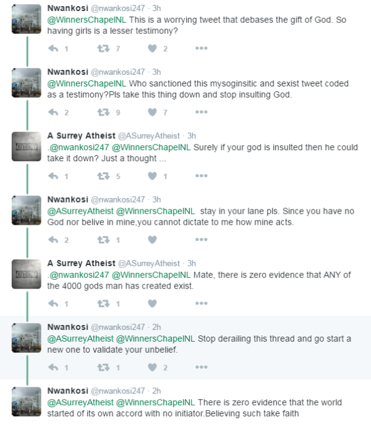This screenshot has width=371, height=425.
Task: Reply to 'Surely if your god' tweet
Action: click(53, 176)
